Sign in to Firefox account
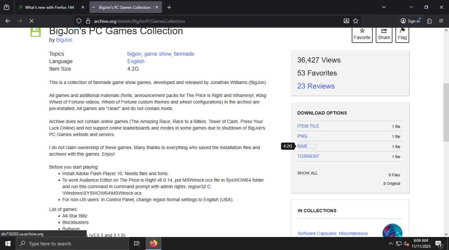The image size is (449, 250). (410, 21)
